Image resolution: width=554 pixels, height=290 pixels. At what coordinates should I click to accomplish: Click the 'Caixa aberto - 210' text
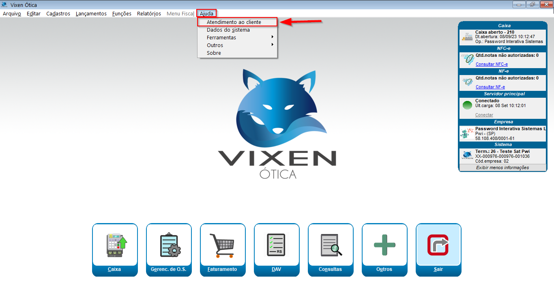click(x=495, y=32)
